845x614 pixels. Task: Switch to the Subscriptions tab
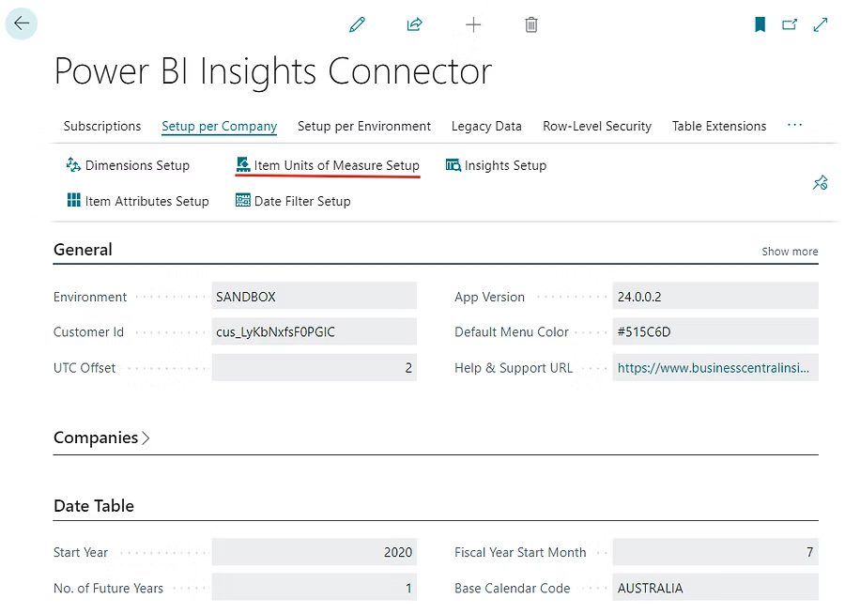coord(102,126)
